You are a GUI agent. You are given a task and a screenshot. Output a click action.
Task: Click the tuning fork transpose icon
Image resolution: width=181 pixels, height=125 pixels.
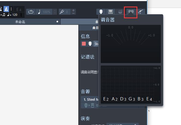pyautogui.click(x=62, y=12)
